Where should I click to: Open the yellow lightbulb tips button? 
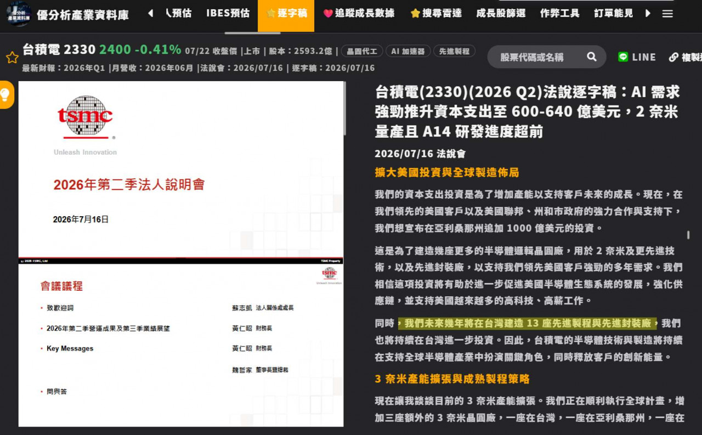[x=5, y=94]
